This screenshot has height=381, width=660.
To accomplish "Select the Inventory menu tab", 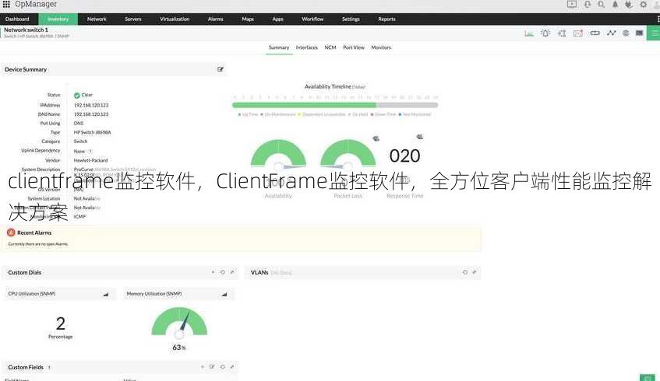I will 58,19.
